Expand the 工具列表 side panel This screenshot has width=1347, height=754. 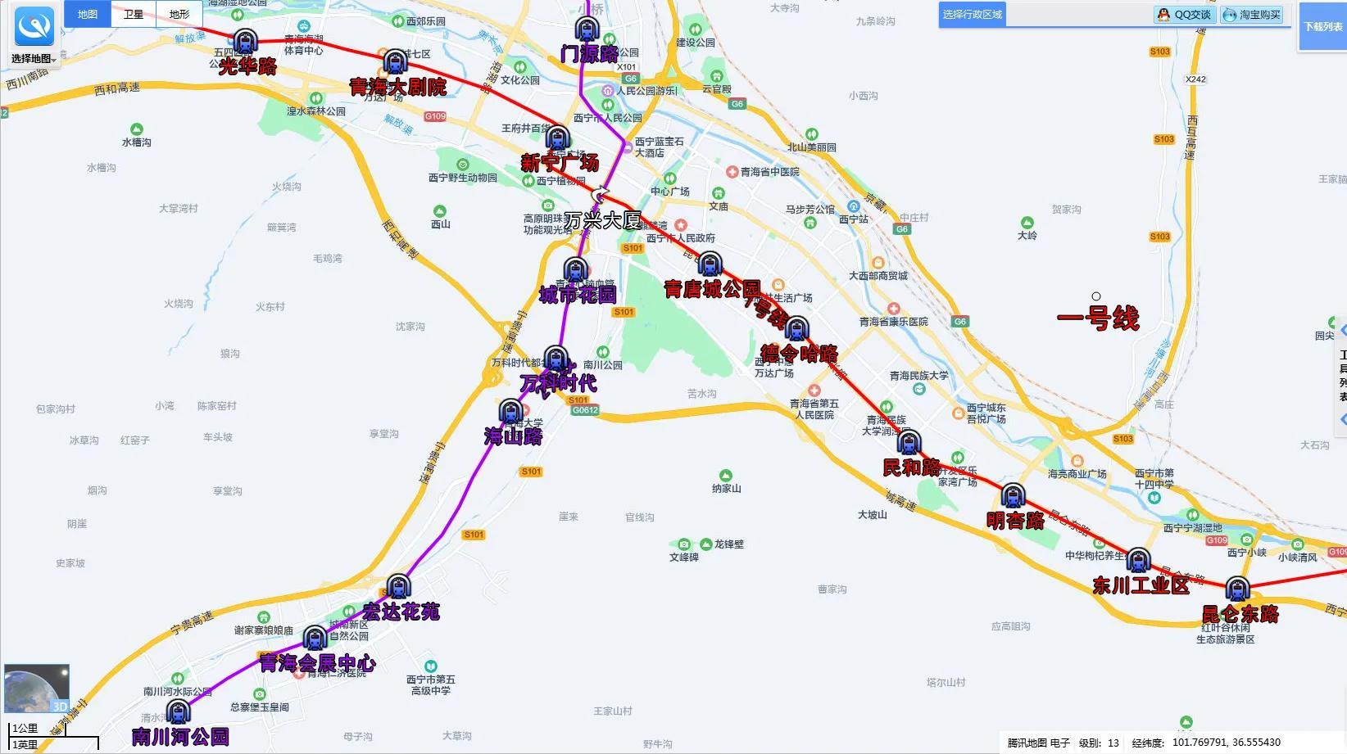tap(1342, 376)
